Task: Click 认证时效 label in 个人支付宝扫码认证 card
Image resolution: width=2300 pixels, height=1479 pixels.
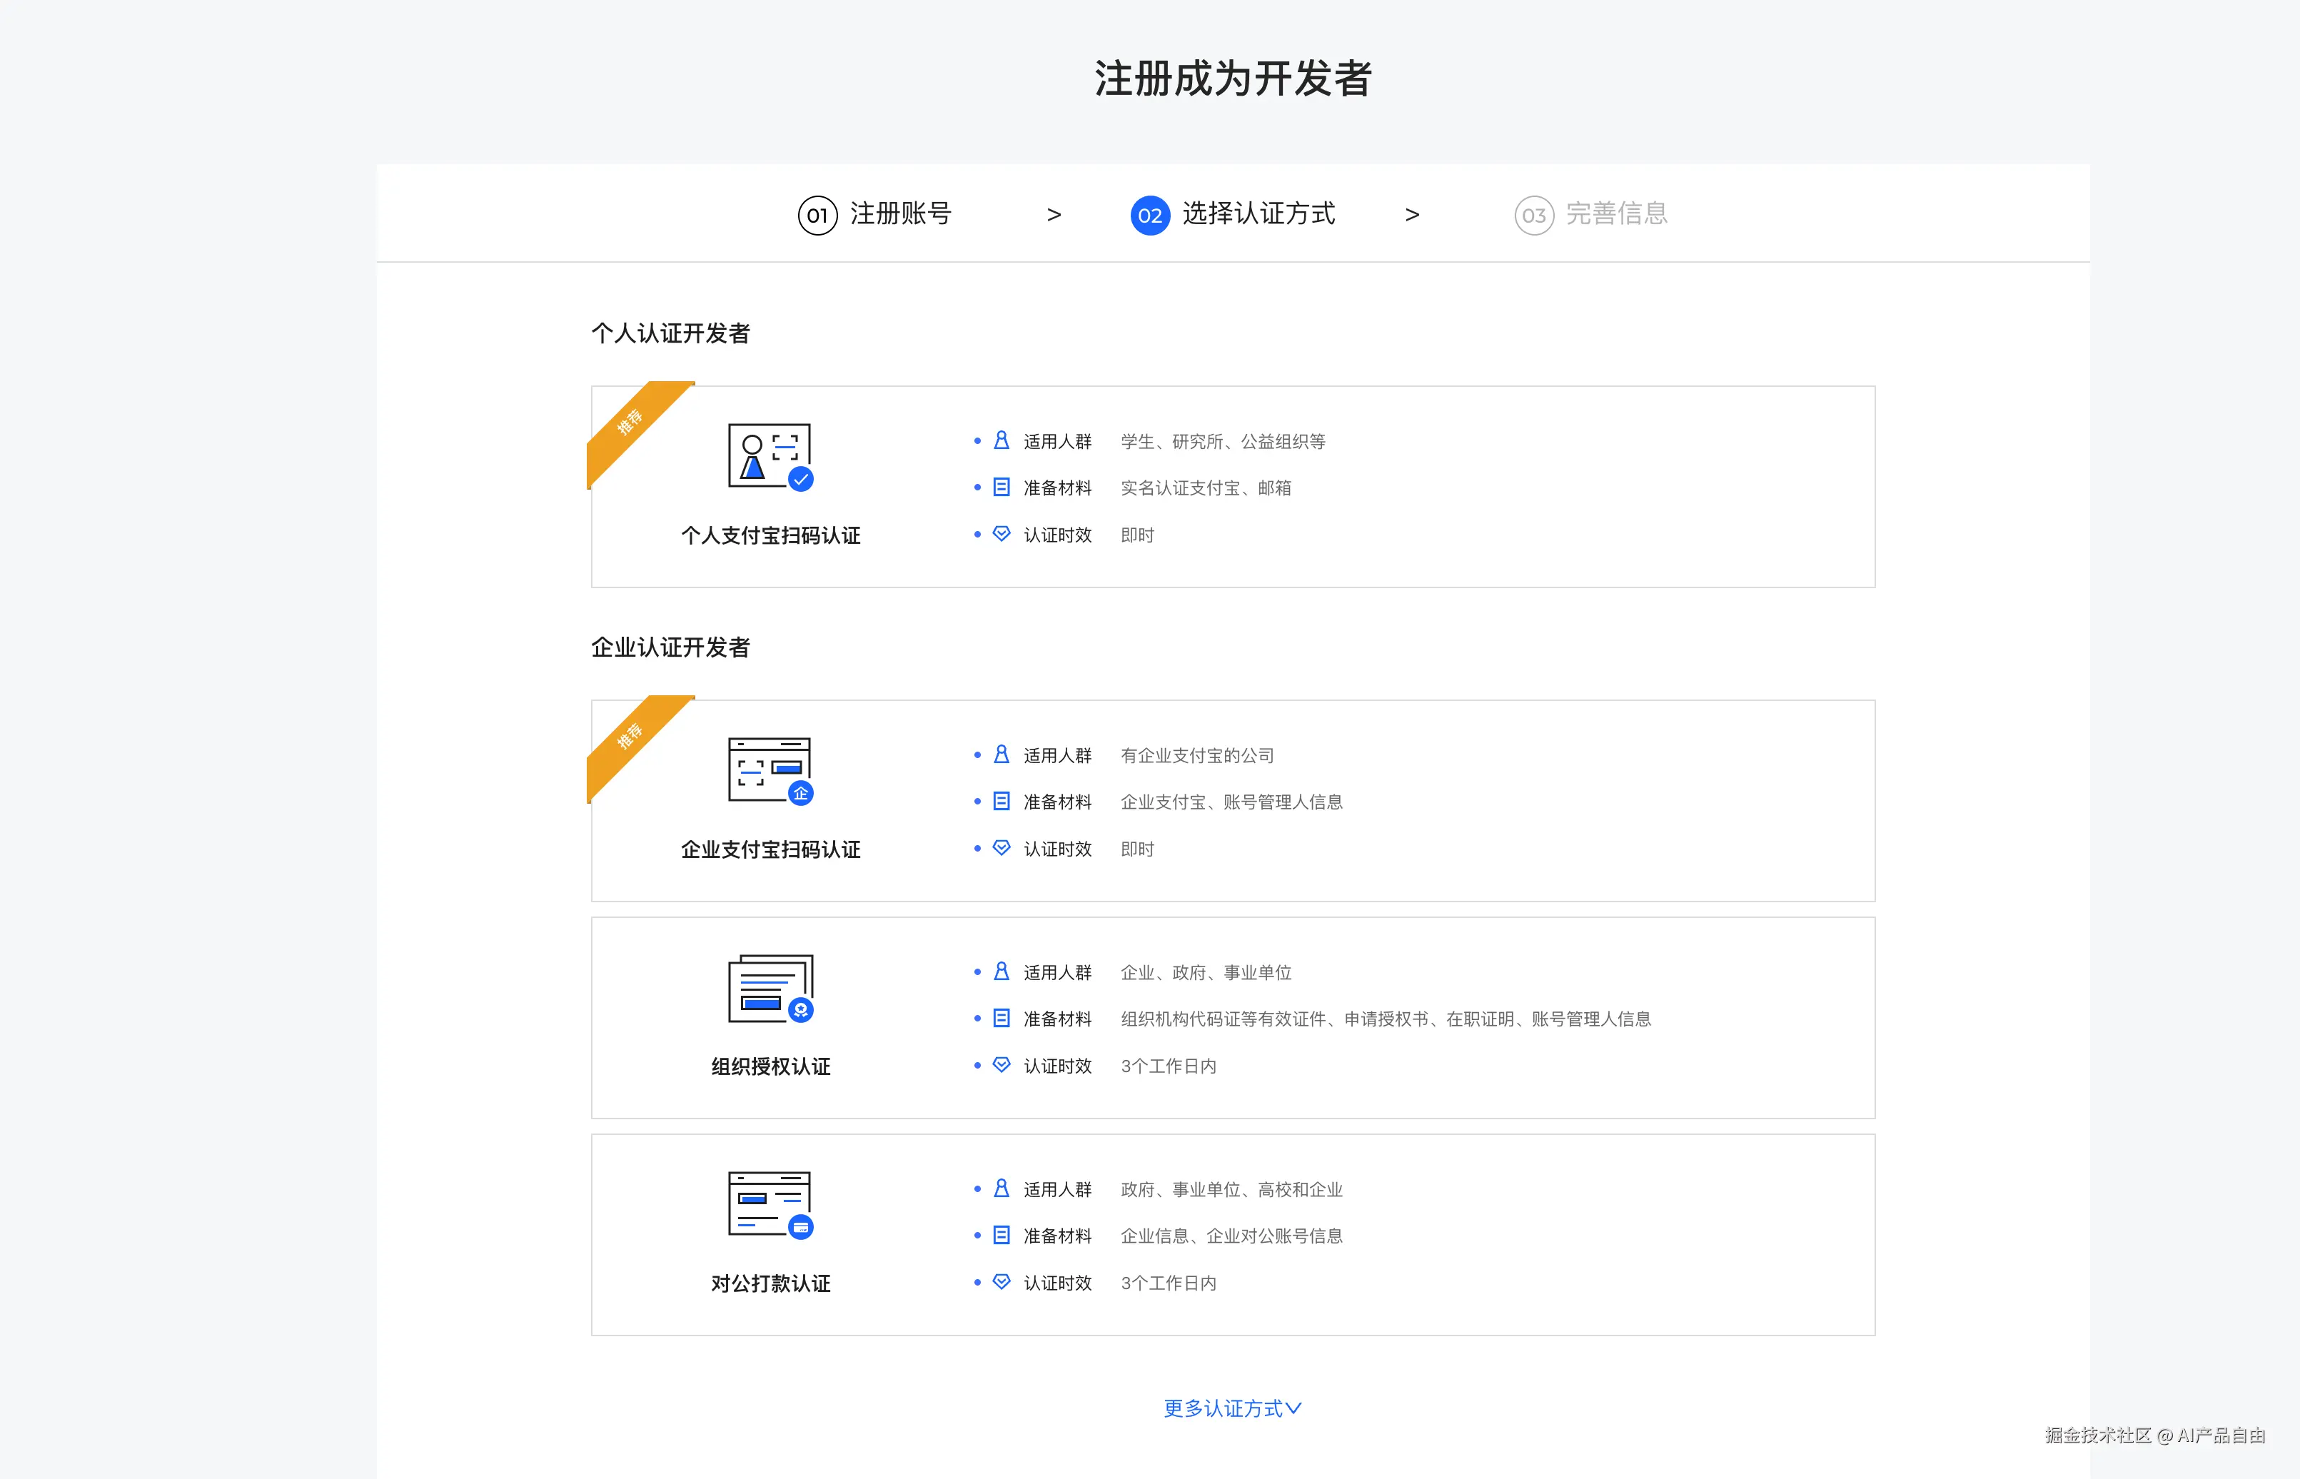Action: (1057, 535)
